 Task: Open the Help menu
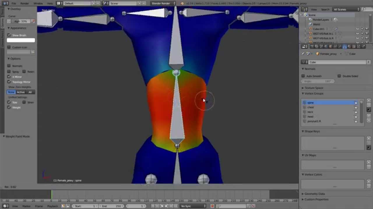(50, 3)
